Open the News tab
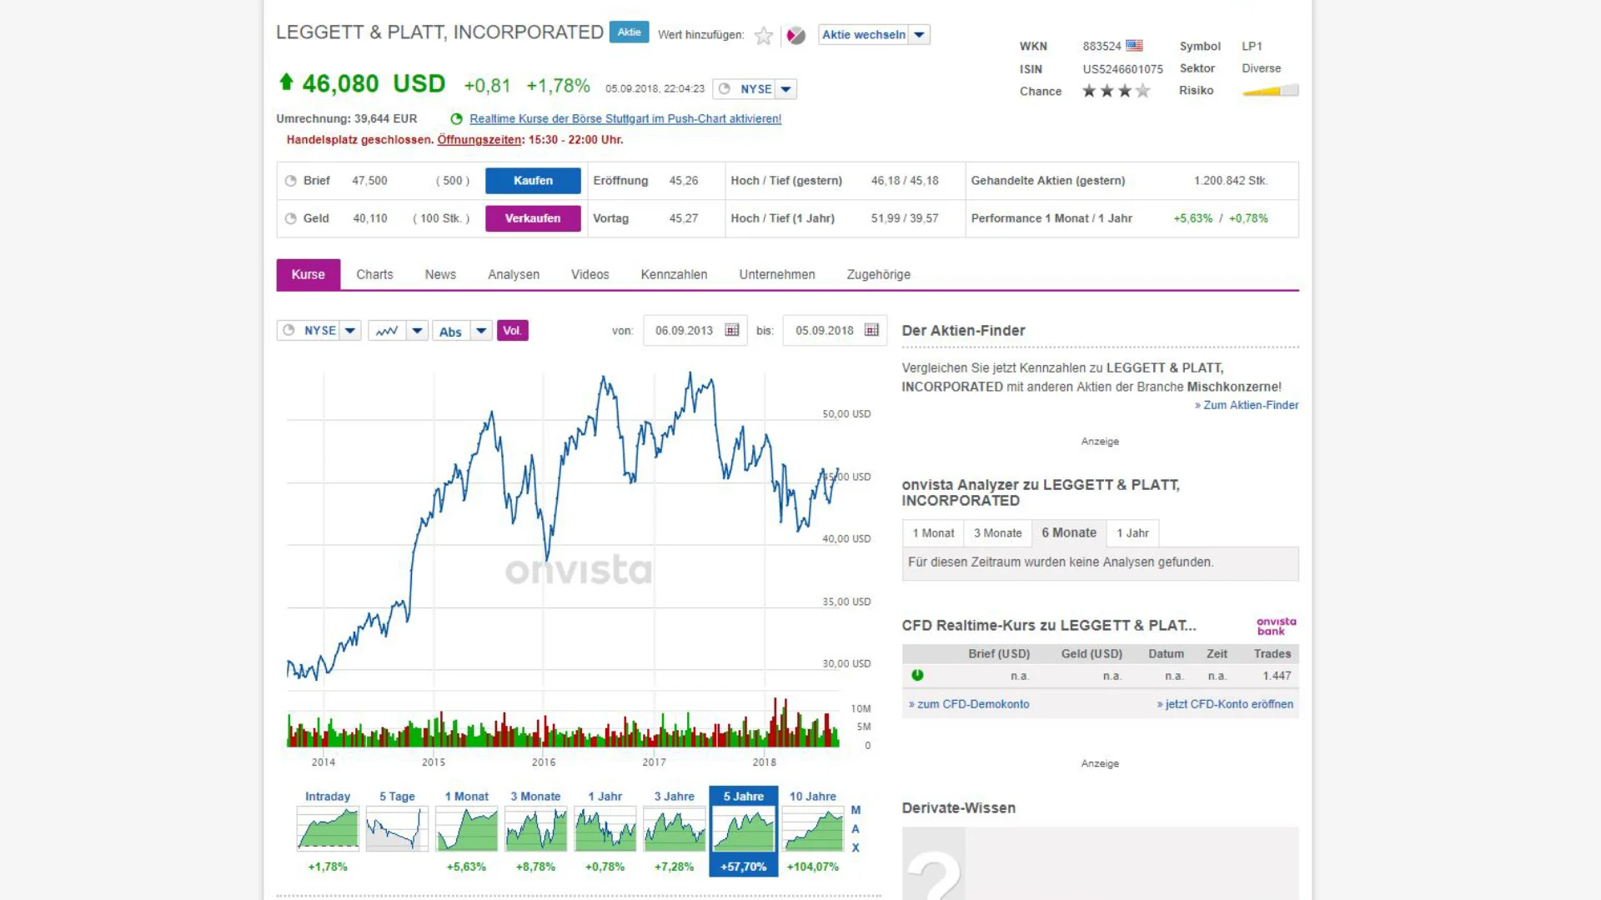1601x900 pixels. coord(440,274)
